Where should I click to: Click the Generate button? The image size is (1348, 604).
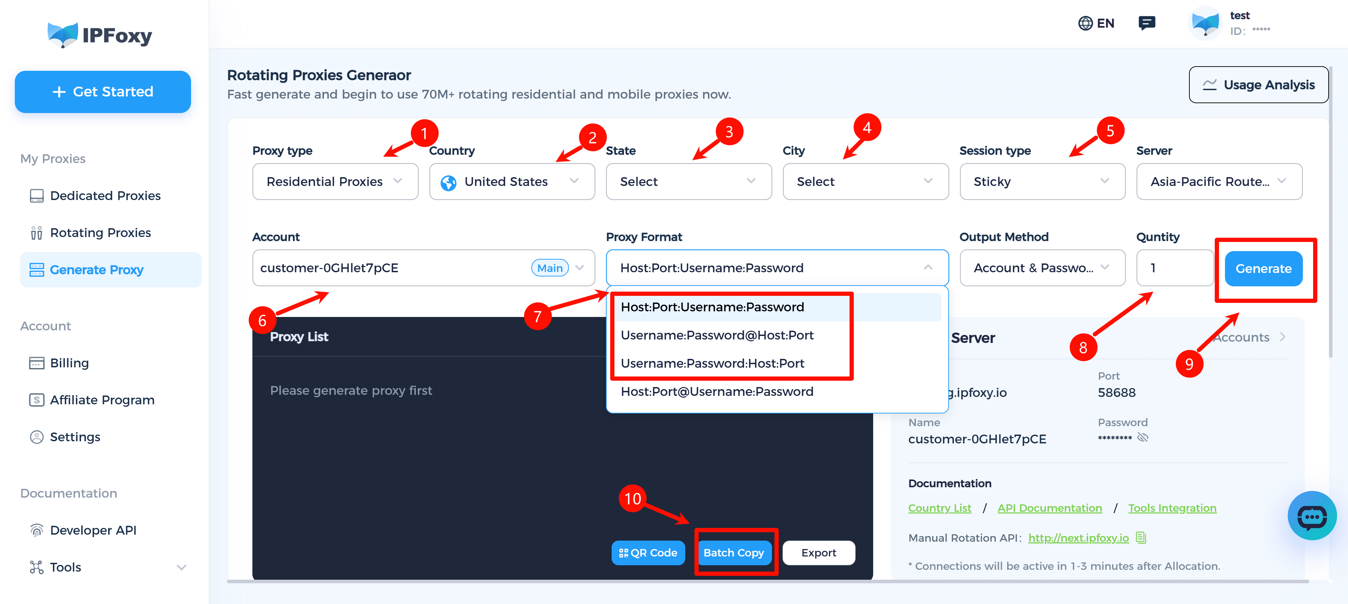[1263, 269]
